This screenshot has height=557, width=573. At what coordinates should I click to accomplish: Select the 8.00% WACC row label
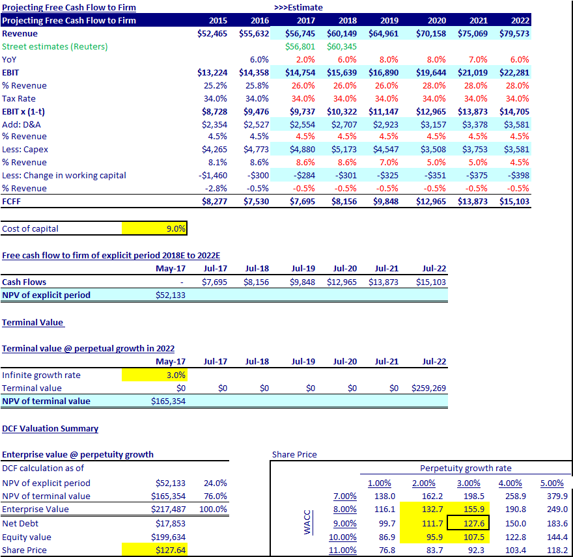344,509
